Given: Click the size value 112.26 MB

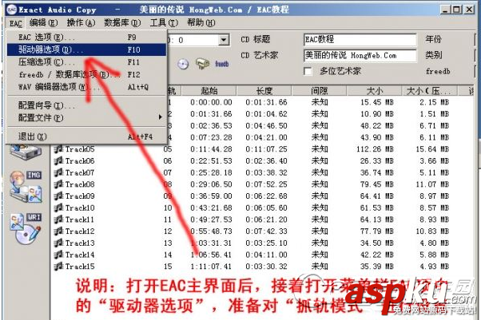Looking at the screenshot, I should coord(375,149).
